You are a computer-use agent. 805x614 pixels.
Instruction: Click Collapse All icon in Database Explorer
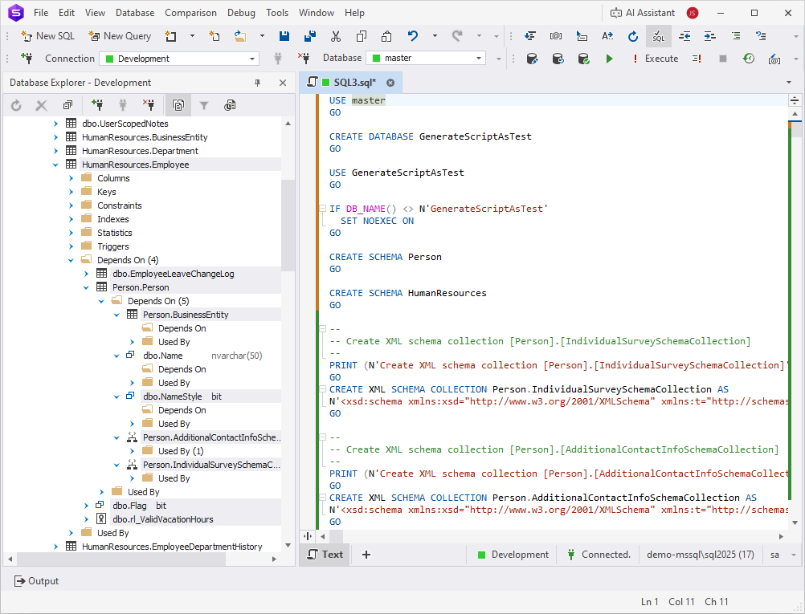tap(67, 105)
